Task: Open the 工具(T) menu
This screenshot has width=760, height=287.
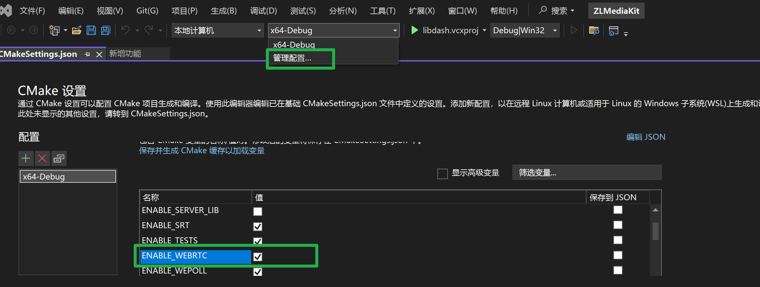Action: pyautogui.click(x=383, y=11)
